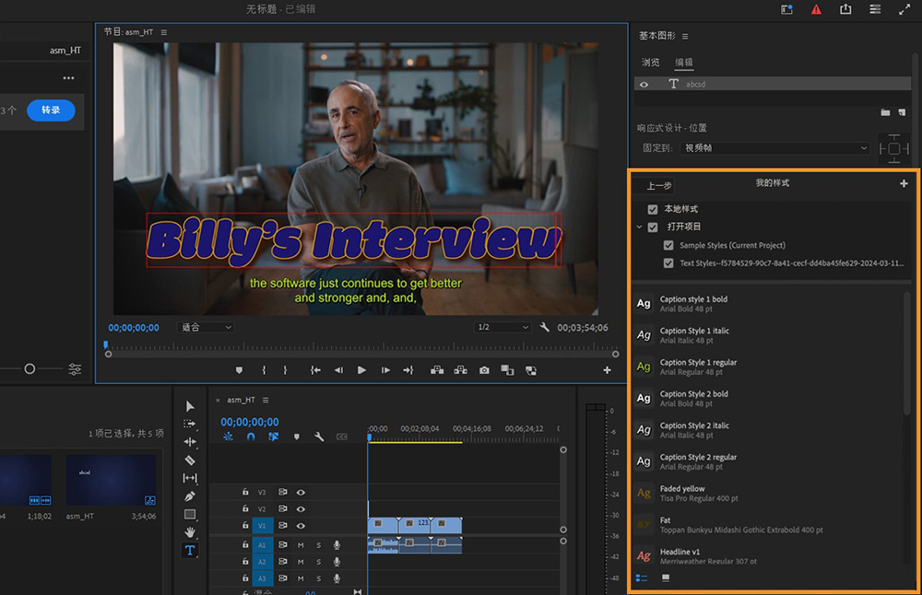This screenshot has width=922, height=595.
Task: Select the Rectangle tool
Action: (190, 515)
